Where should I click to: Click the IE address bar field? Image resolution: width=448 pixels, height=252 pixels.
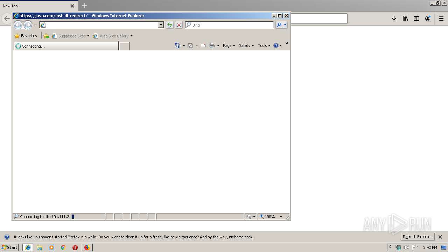pyautogui.click(x=99, y=25)
